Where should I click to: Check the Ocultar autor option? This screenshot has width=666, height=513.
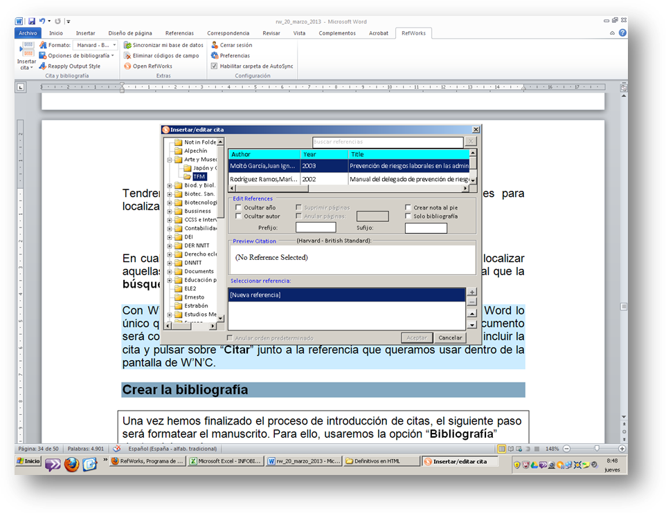coord(238,216)
